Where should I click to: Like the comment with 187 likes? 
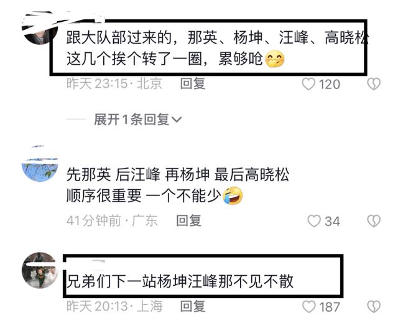309,307
